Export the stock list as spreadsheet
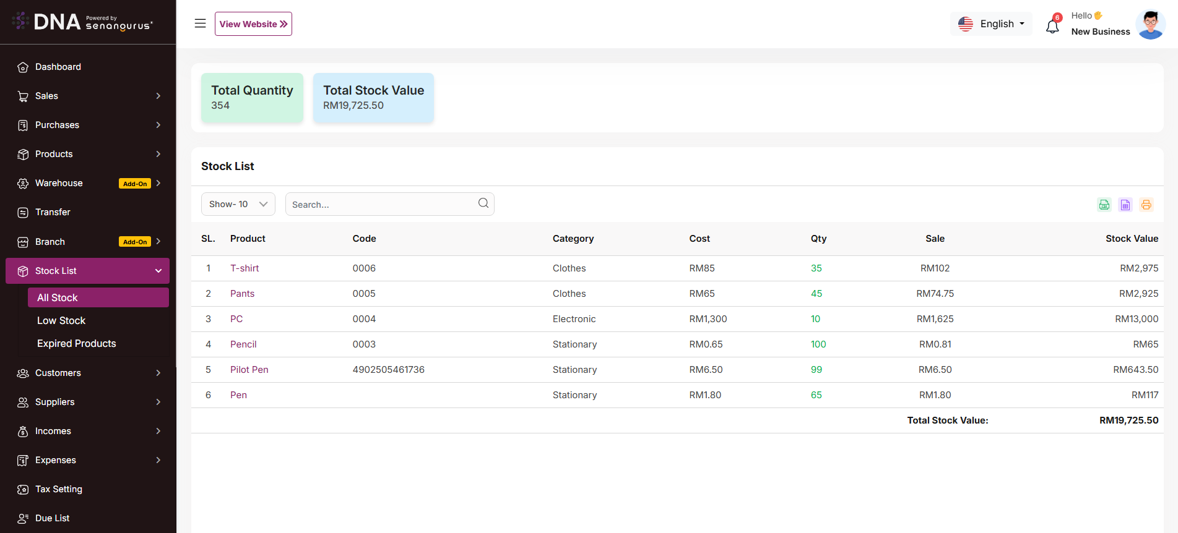 [1125, 205]
